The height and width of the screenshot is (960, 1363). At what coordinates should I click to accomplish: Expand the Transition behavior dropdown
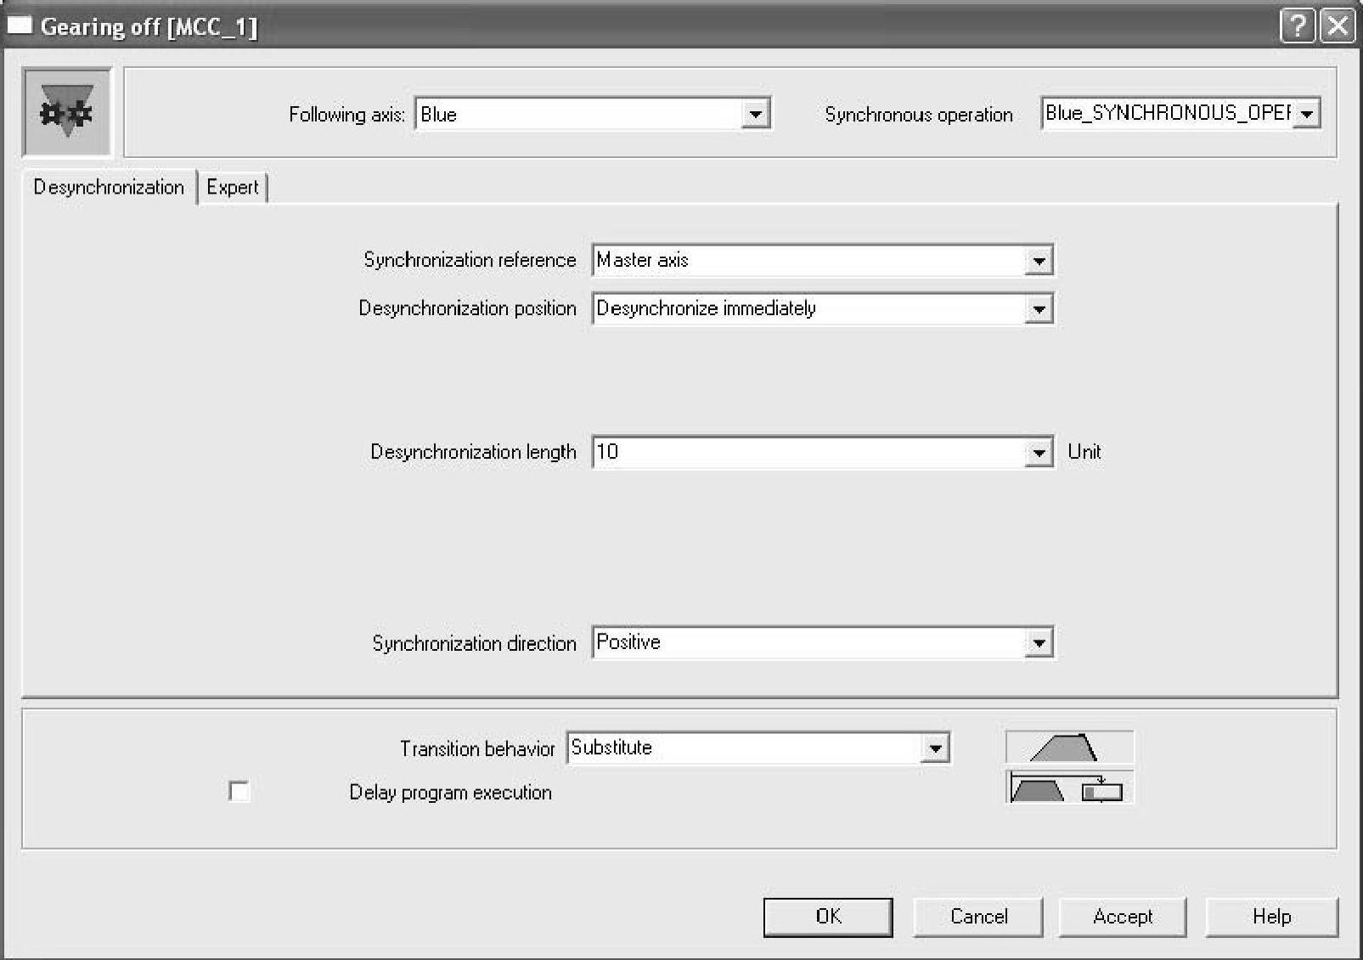[x=935, y=748]
